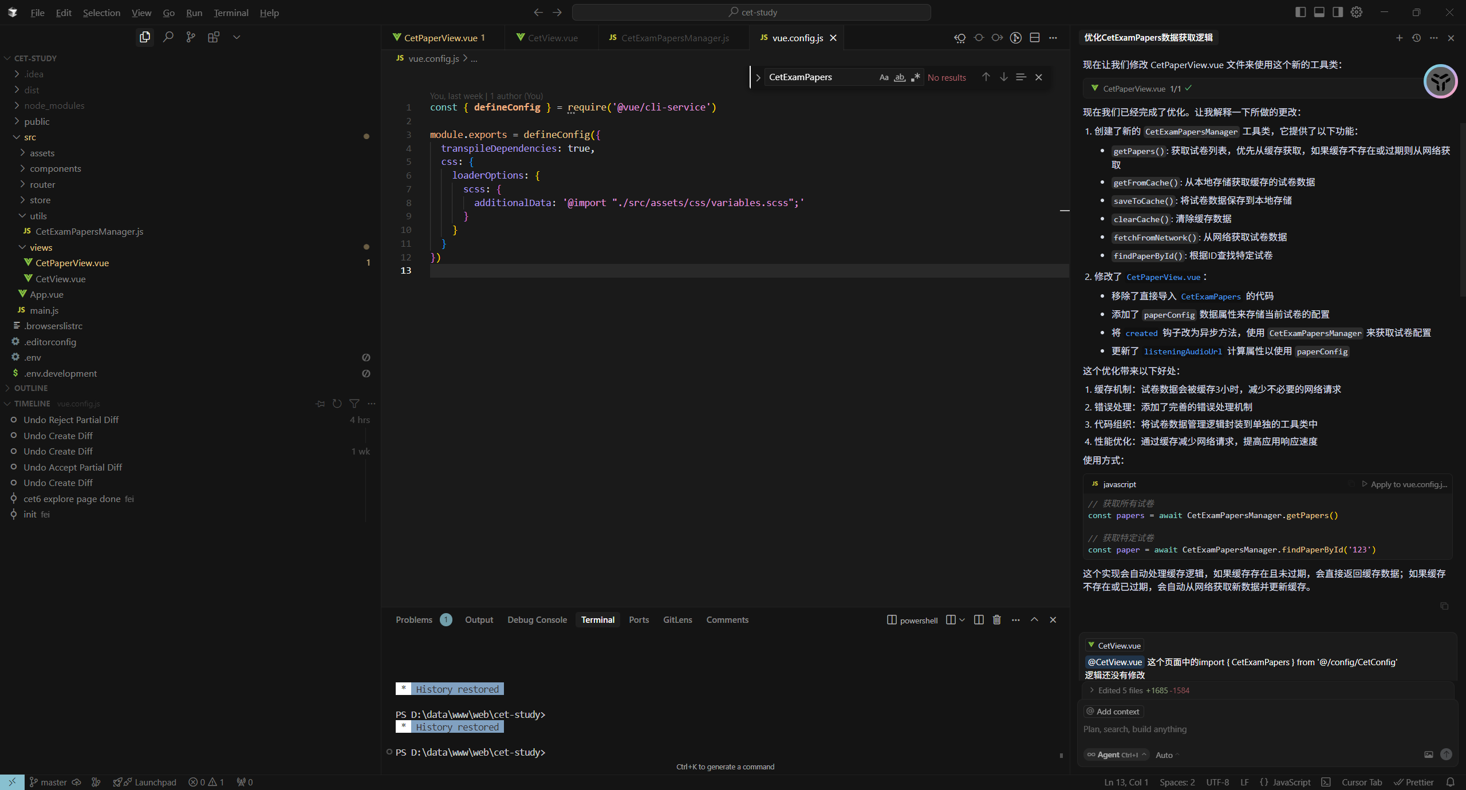The height and width of the screenshot is (790, 1466).
Task: Click Add context button
Action: 1113,712
